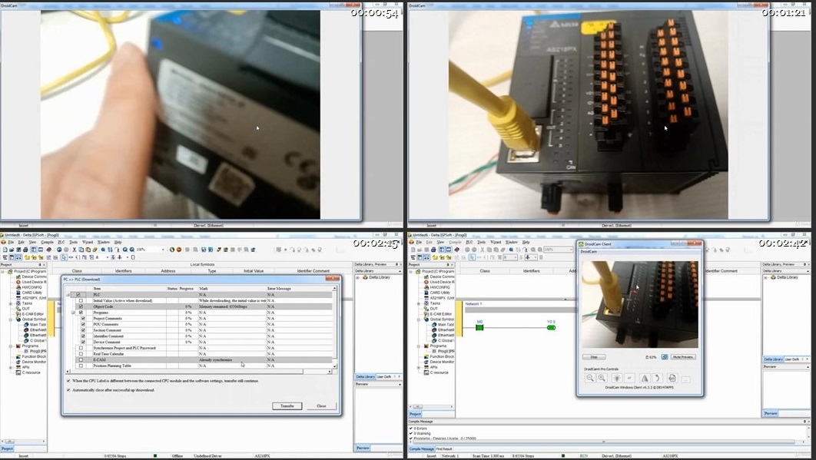Click DroidCam mirror flip icon

(645, 379)
